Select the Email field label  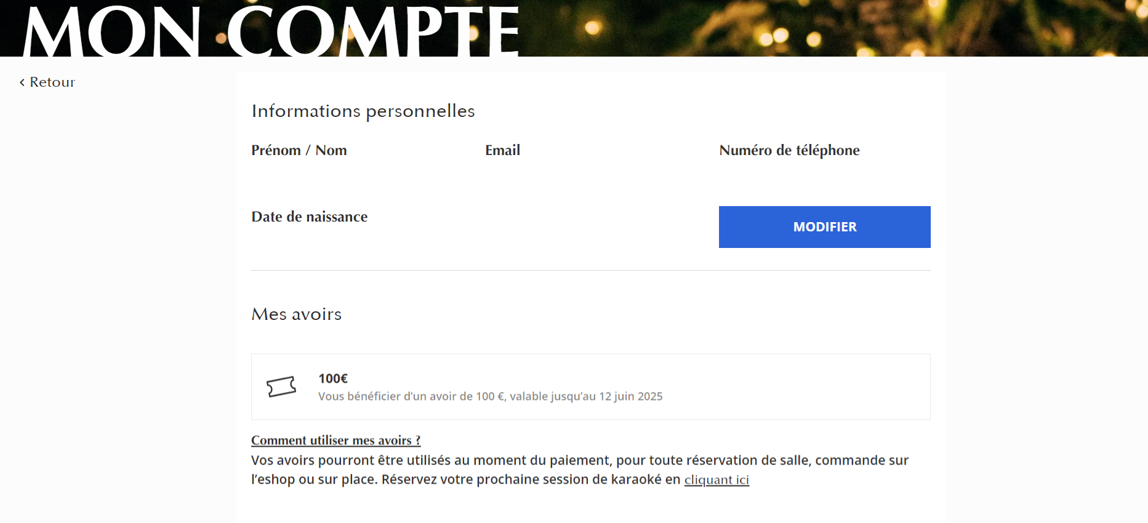click(x=503, y=151)
